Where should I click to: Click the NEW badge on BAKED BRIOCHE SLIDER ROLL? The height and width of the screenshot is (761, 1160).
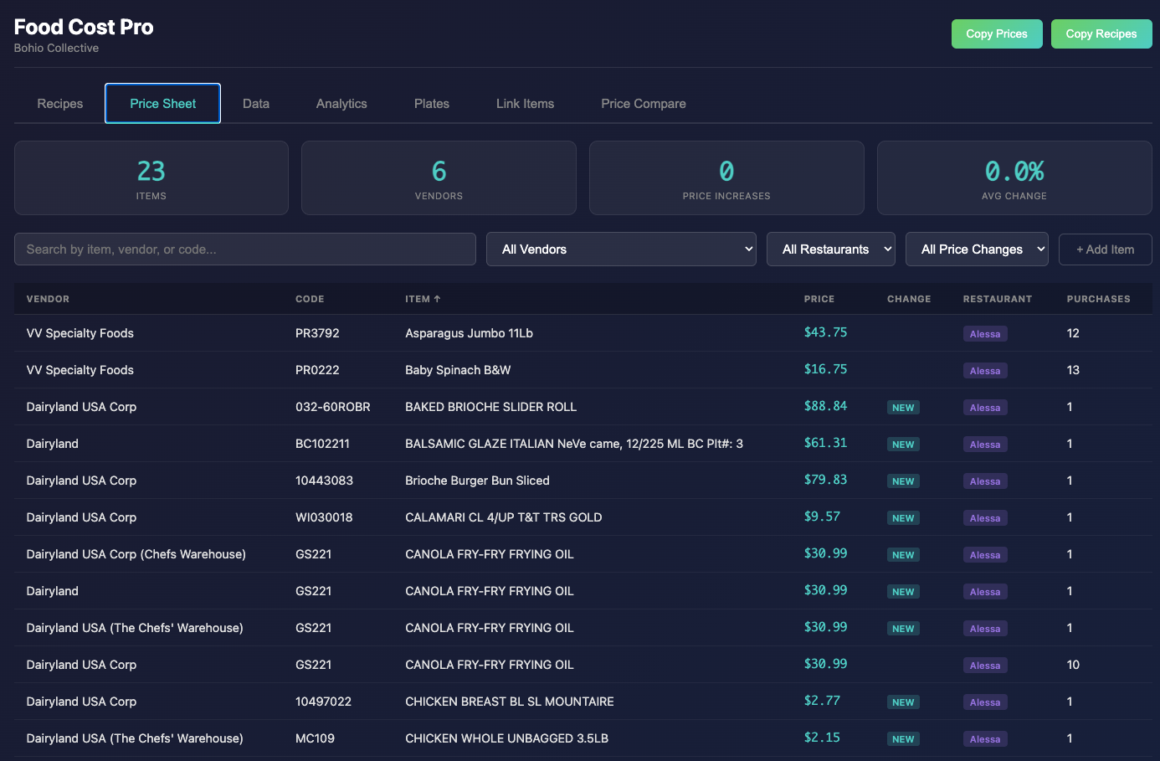coord(903,408)
